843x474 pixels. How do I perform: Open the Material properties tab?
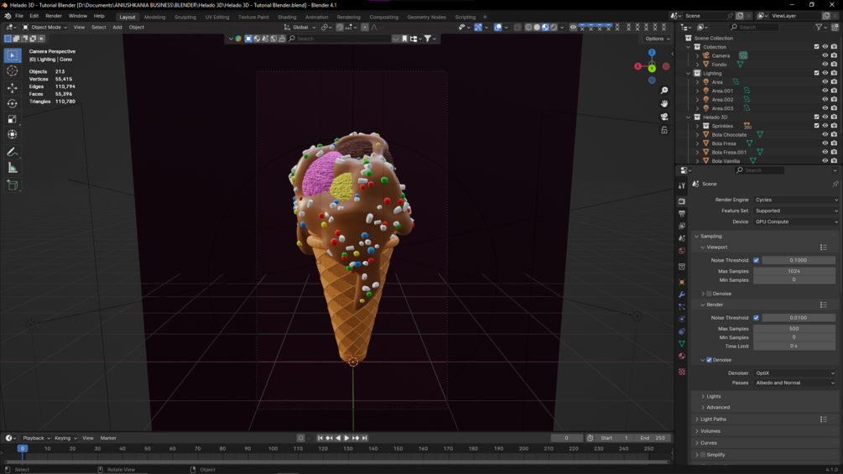pos(682,356)
